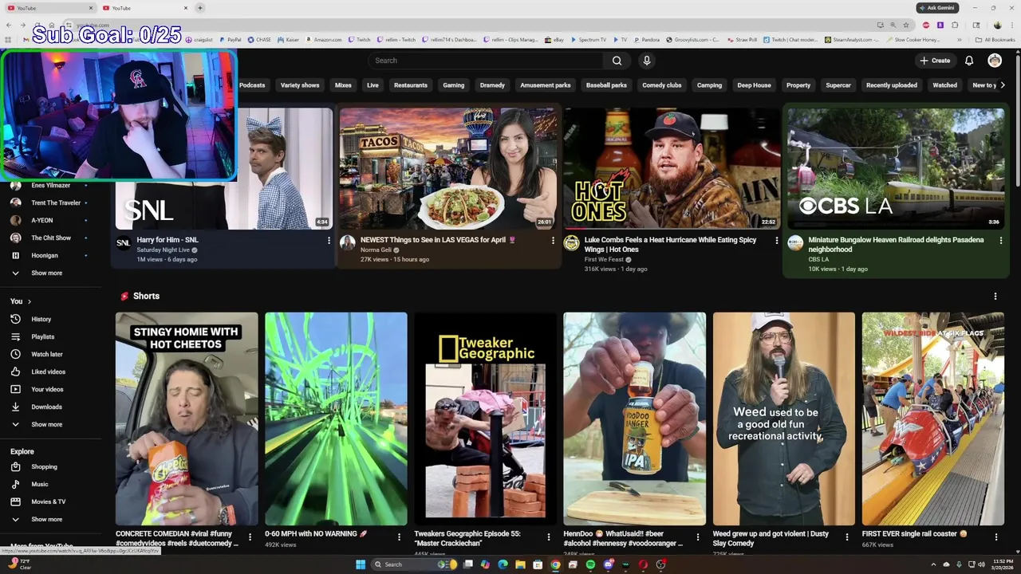
Task: Select the Watched category chip
Action: [945, 85]
